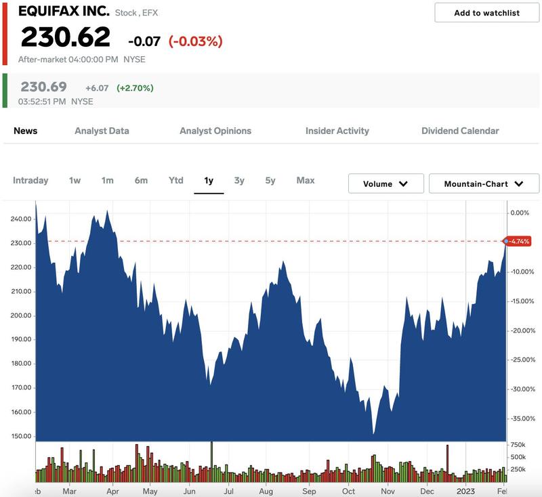
Task: Switch chart range to 1m
Action: [107, 180]
